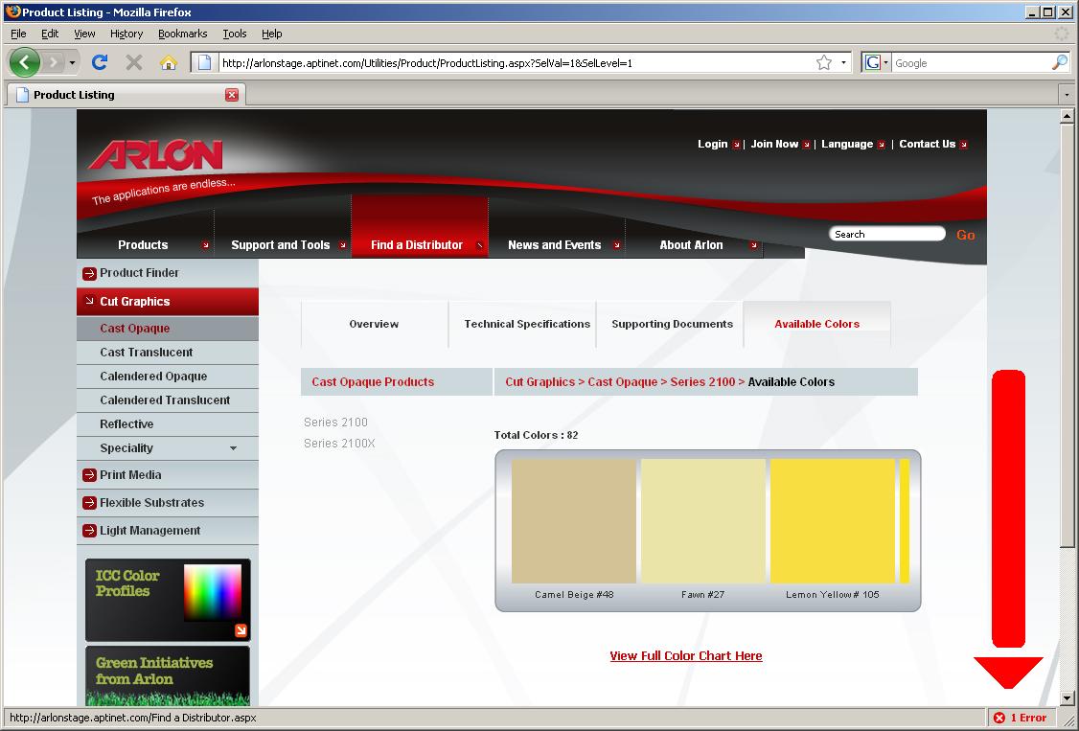This screenshot has width=1079, height=731.
Task: Open the list all tabs dropdown
Action: click(x=1067, y=95)
